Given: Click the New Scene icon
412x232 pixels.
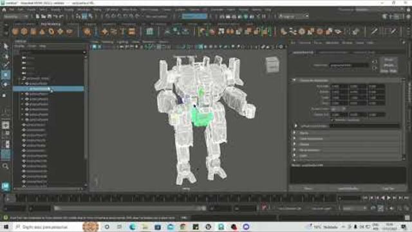Looking at the screenshot, I should pyautogui.click(x=37, y=16).
